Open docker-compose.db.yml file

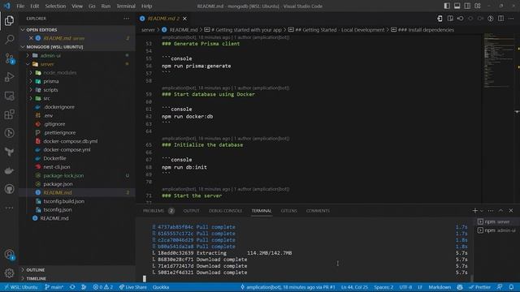point(71,141)
